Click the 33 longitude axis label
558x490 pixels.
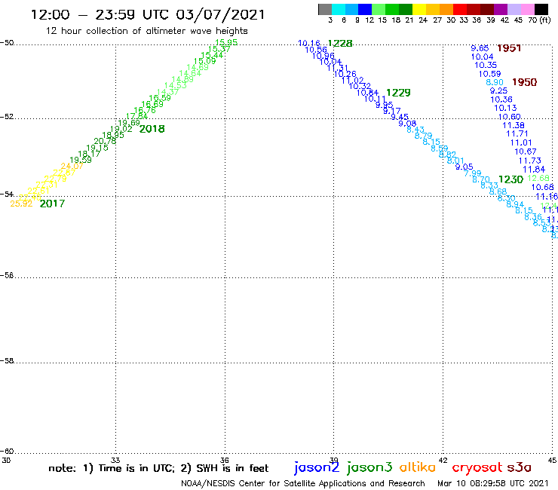pyautogui.click(x=115, y=460)
